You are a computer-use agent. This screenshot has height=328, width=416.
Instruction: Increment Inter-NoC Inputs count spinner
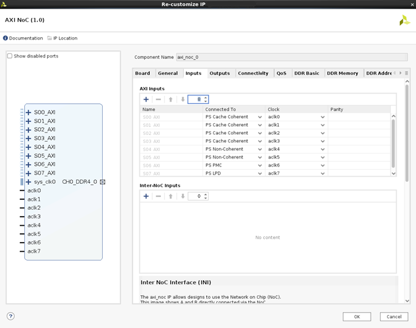[x=206, y=194]
